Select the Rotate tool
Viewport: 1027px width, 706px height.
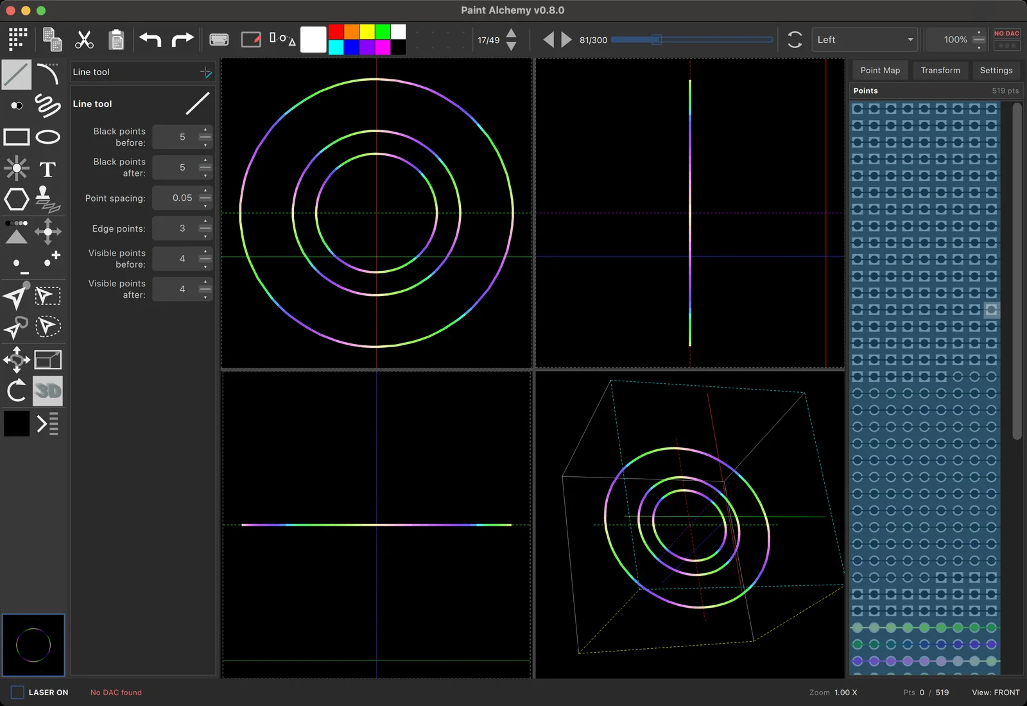pos(17,391)
